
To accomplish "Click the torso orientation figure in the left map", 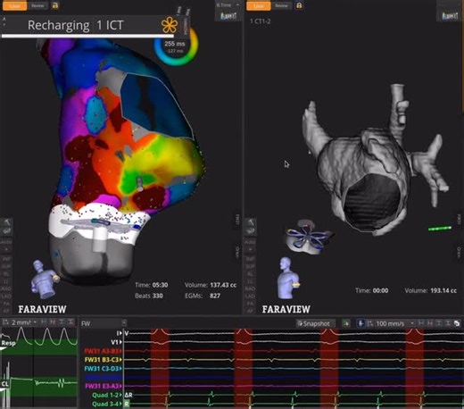I will point(45,280).
